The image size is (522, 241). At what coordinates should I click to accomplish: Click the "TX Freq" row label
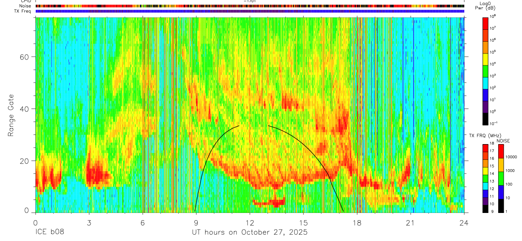click(x=23, y=11)
